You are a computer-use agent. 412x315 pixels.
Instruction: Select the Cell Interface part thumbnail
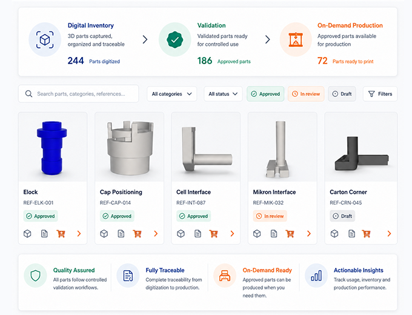pos(207,148)
